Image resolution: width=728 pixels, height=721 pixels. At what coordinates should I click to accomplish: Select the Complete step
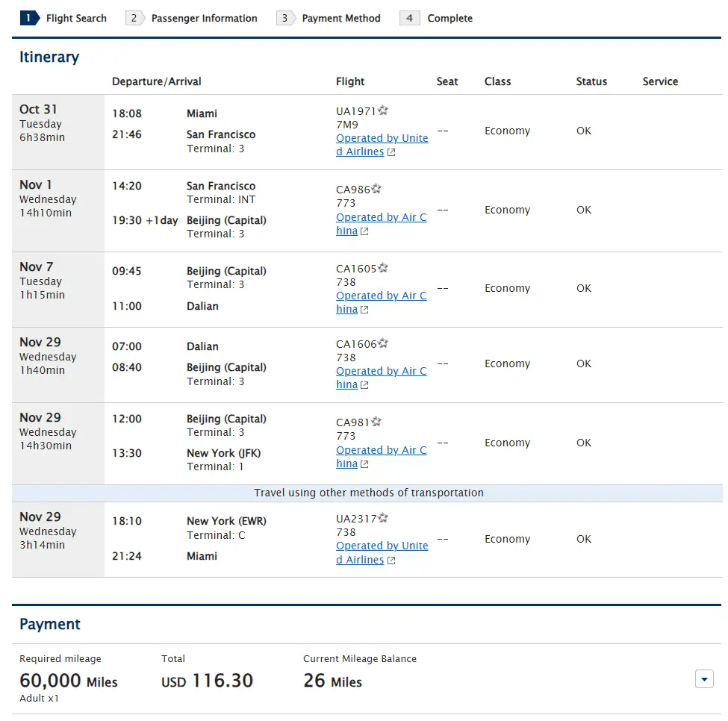click(x=437, y=18)
